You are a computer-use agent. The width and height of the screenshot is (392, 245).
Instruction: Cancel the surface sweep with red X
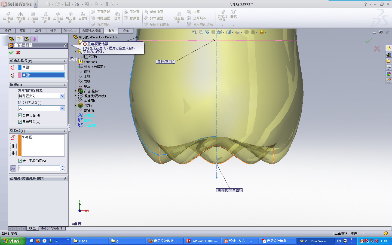(18, 52)
